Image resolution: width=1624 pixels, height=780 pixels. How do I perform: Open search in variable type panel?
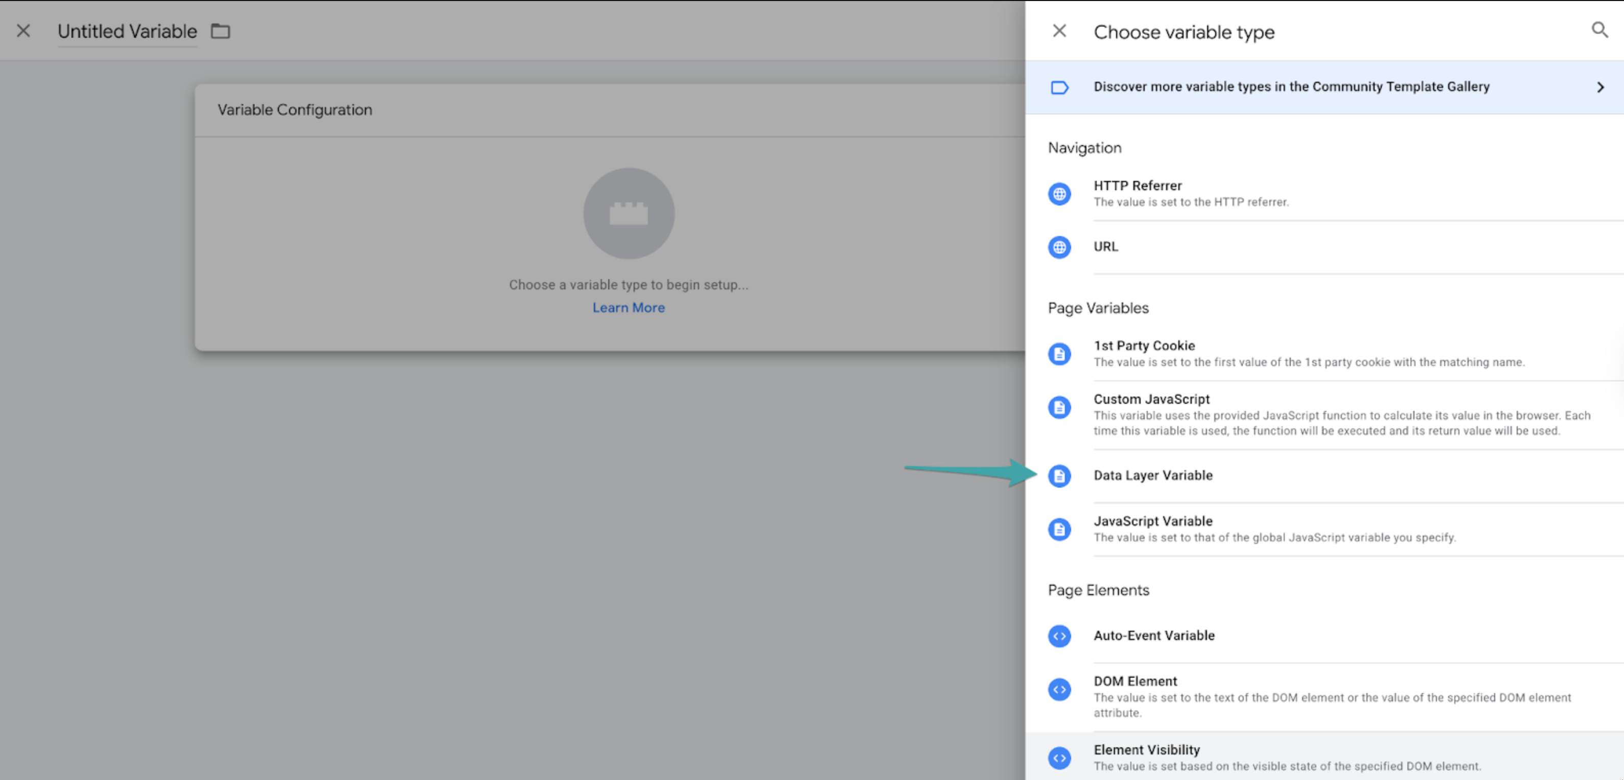tap(1599, 30)
